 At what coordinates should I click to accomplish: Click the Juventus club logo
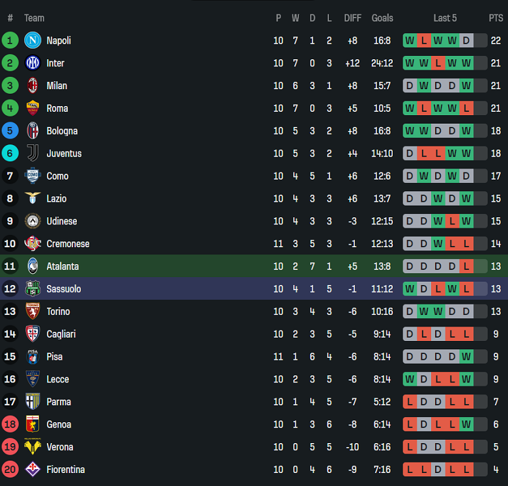[x=33, y=153]
